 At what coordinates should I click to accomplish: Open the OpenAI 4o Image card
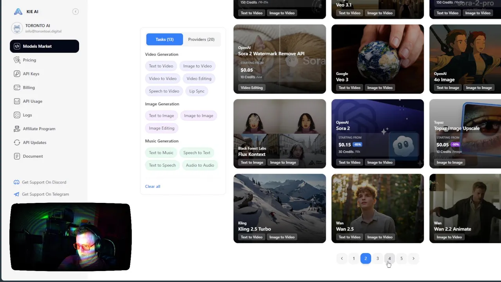[x=465, y=59]
